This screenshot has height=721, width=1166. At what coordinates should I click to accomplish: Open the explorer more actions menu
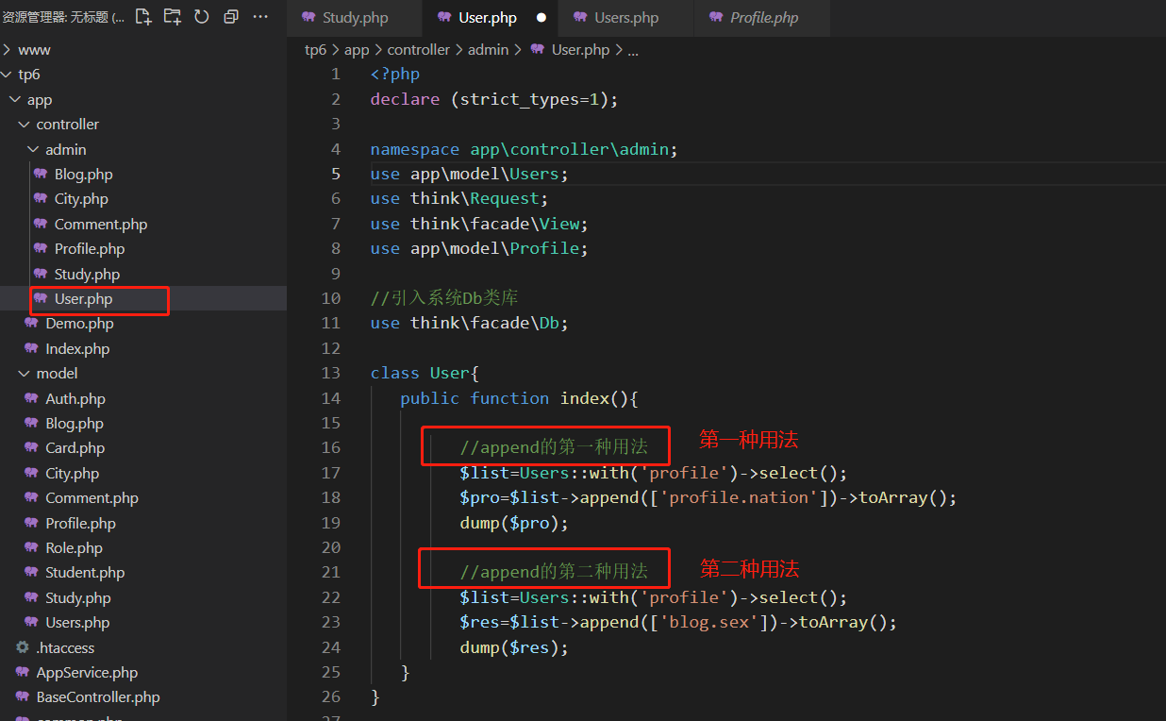pos(261,16)
